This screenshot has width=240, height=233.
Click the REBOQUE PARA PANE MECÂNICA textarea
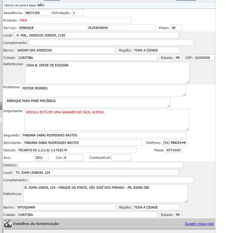coord(88,103)
